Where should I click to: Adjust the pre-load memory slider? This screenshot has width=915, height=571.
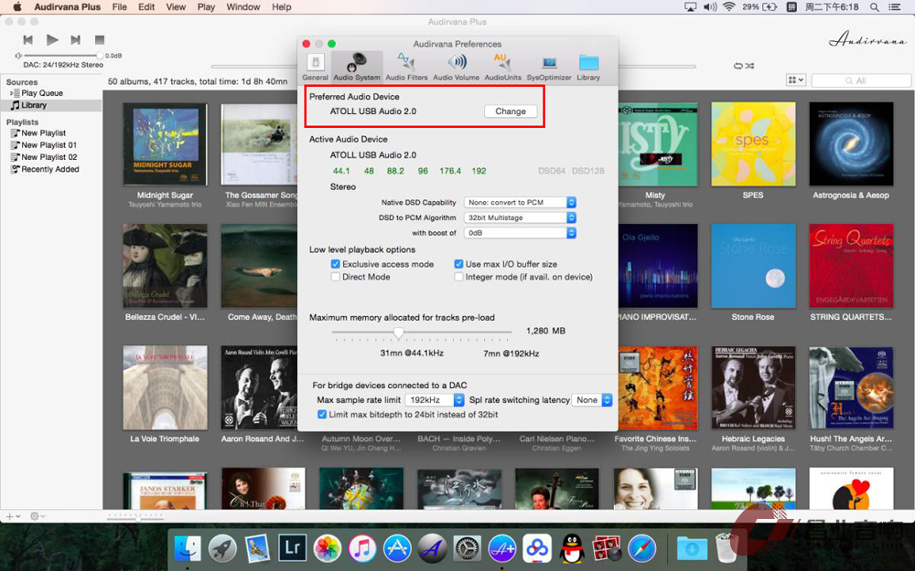coord(398,333)
